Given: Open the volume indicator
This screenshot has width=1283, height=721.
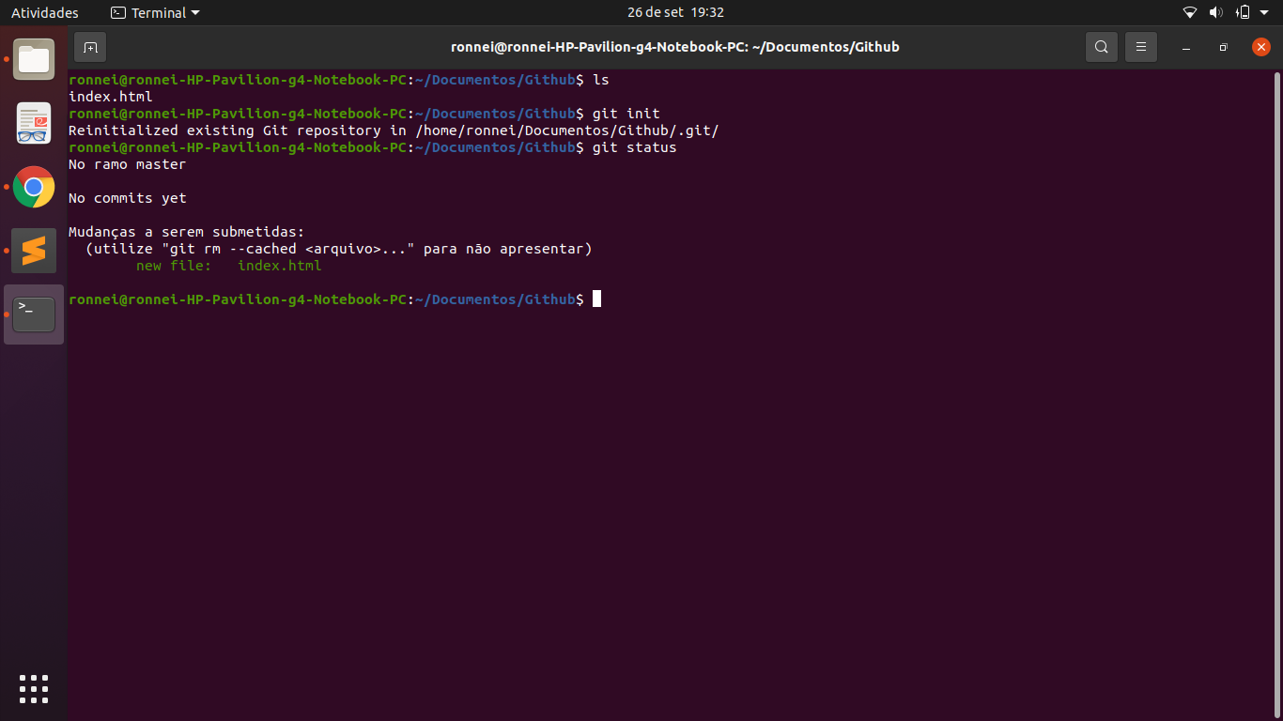Looking at the screenshot, I should point(1216,13).
